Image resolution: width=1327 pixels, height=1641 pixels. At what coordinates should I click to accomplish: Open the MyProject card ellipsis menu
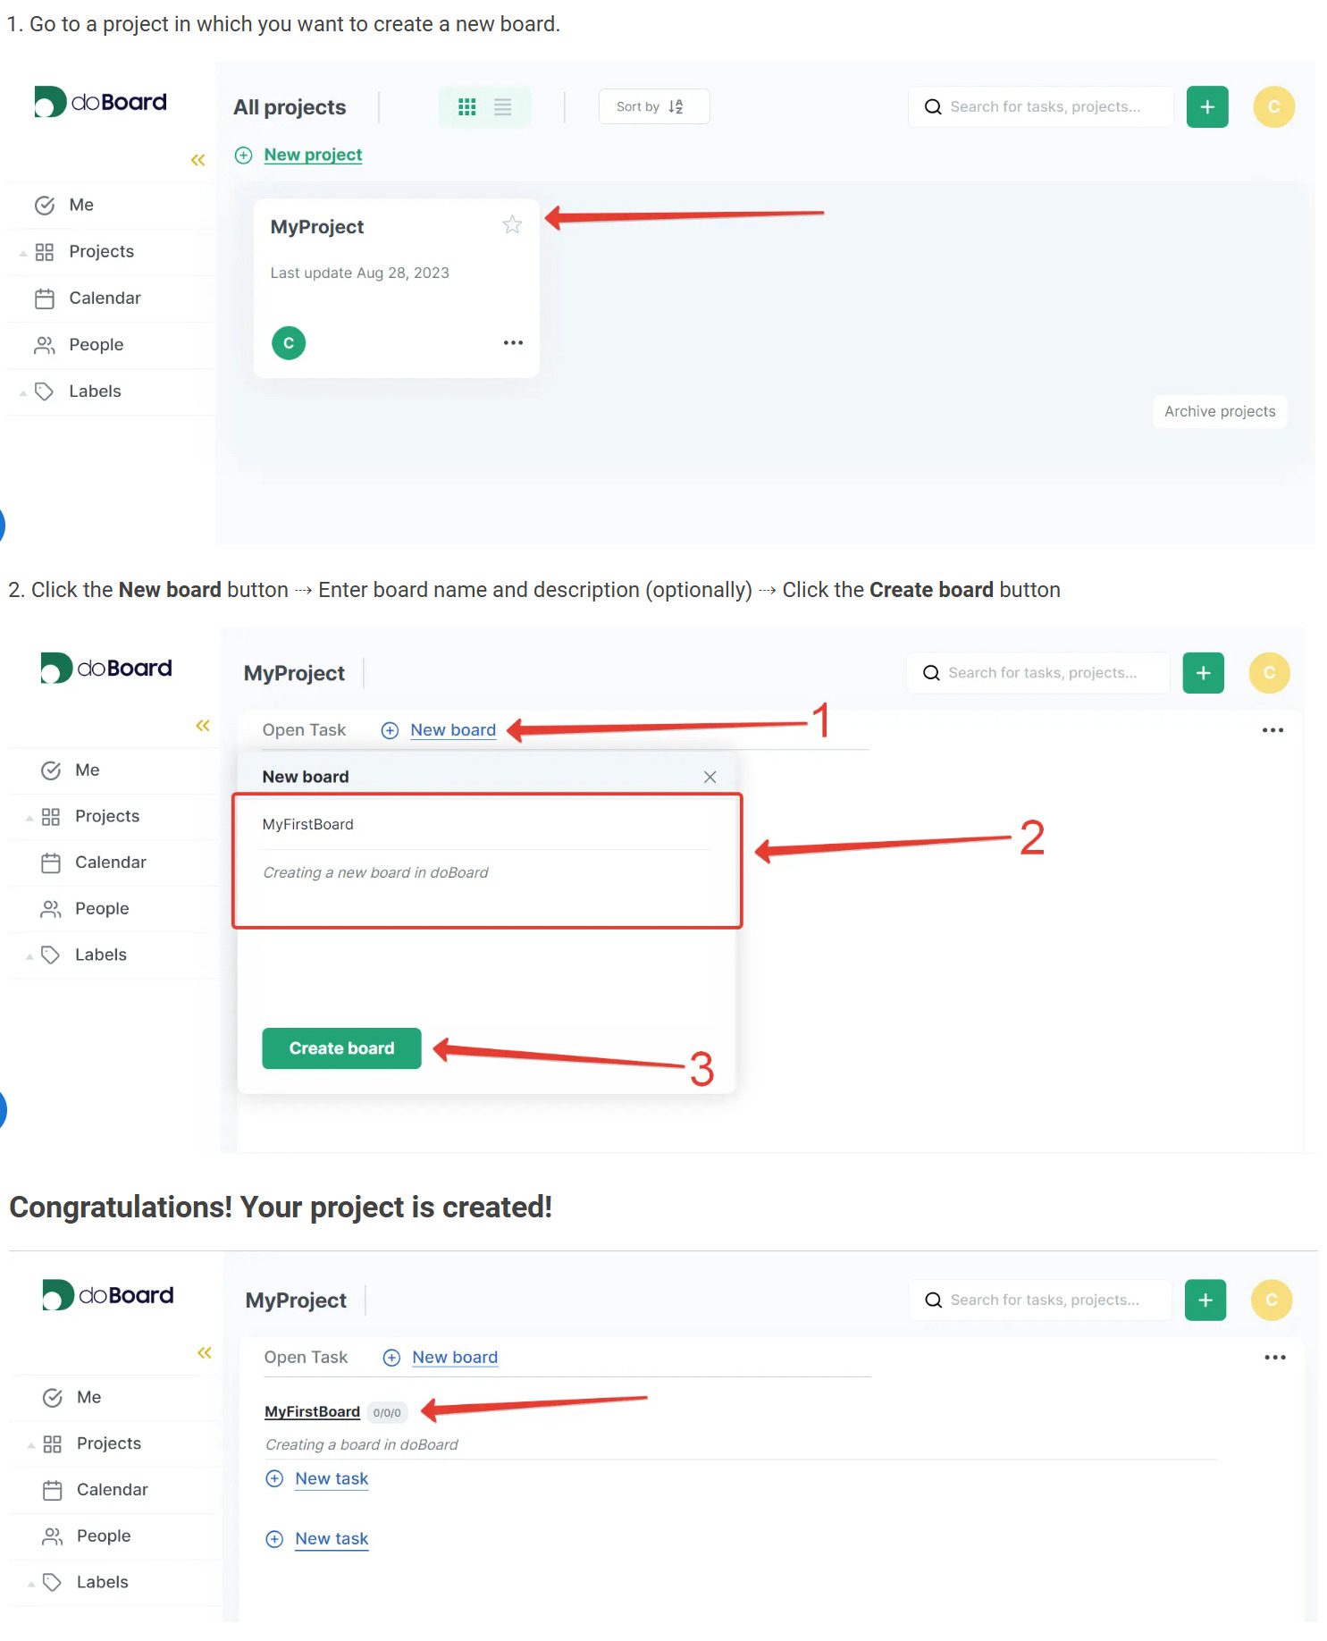[x=513, y=342]
